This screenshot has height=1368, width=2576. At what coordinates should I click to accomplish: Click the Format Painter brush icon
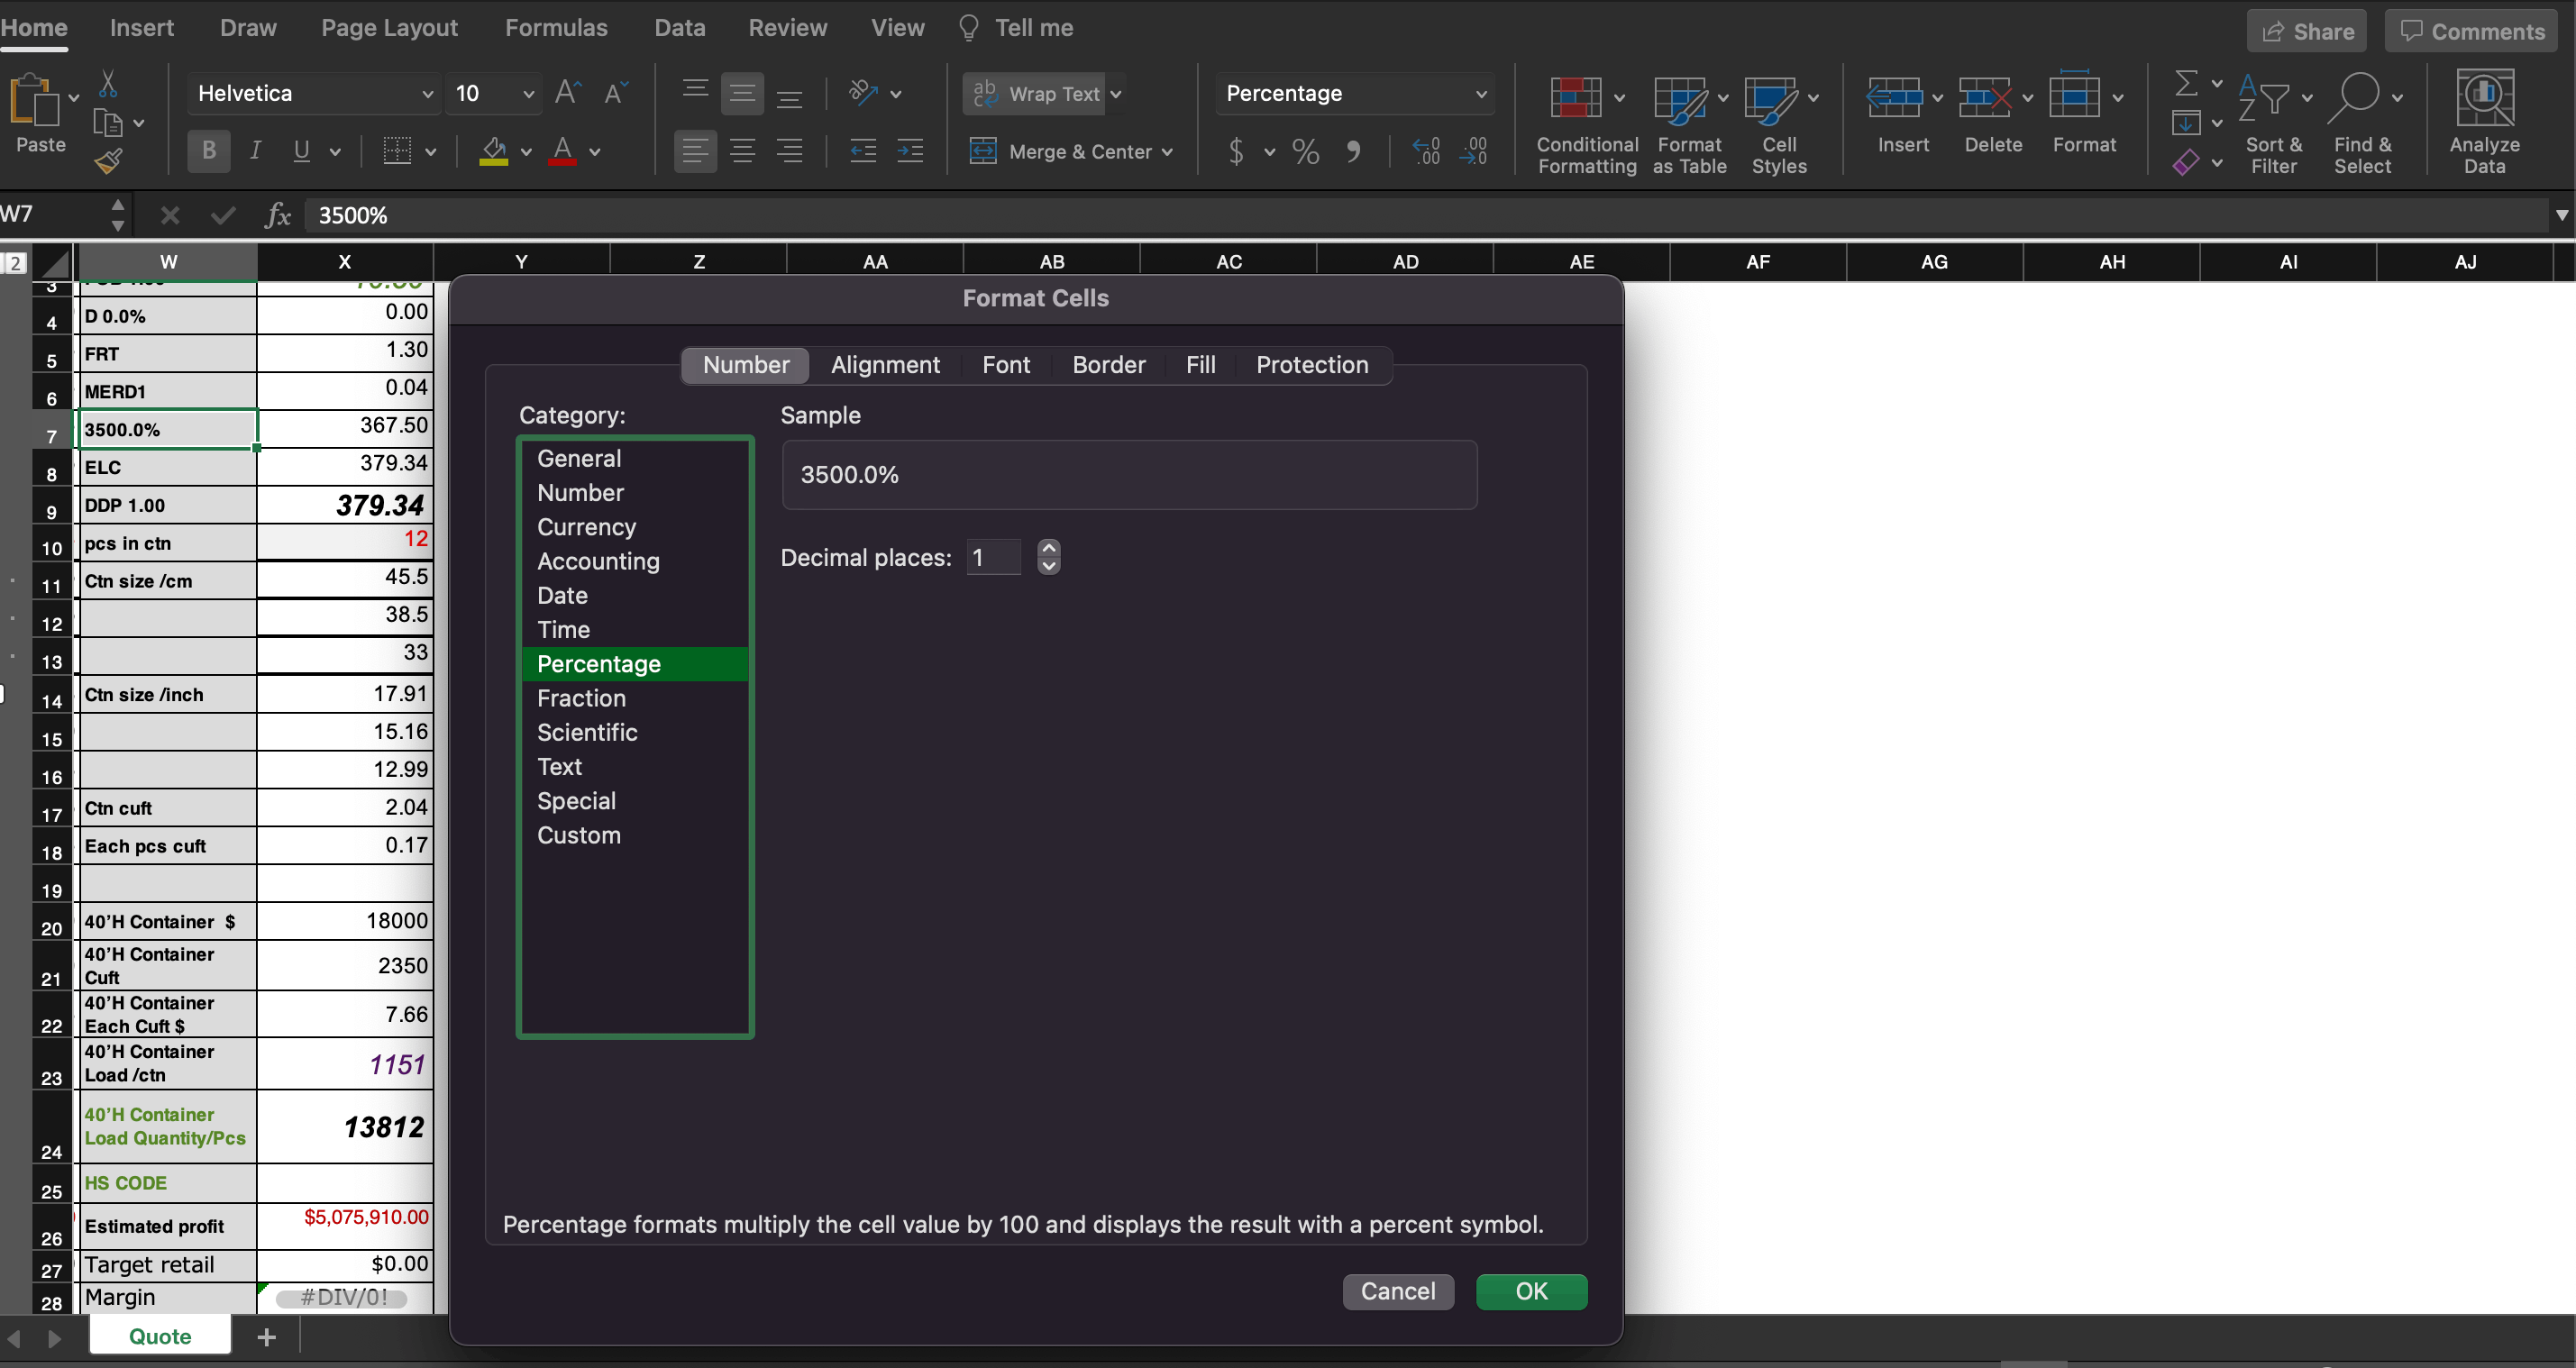click(108, 160)
